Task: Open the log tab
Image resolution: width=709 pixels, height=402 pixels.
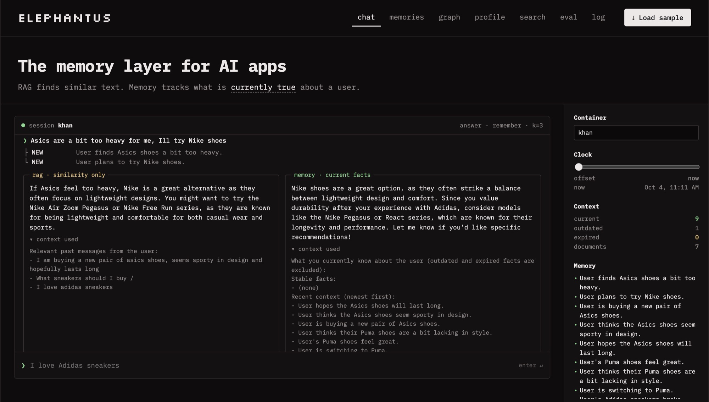Action: click(x=598, y=17)
